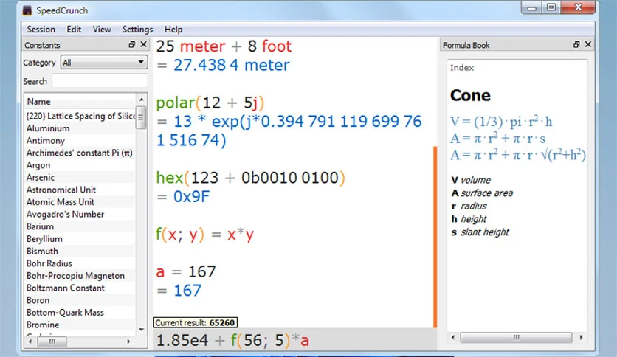Click the cone volume formula V = (1/3)·pi·r²·h
This screenshot has width=617, height=357.
click(x=501, y=122)
